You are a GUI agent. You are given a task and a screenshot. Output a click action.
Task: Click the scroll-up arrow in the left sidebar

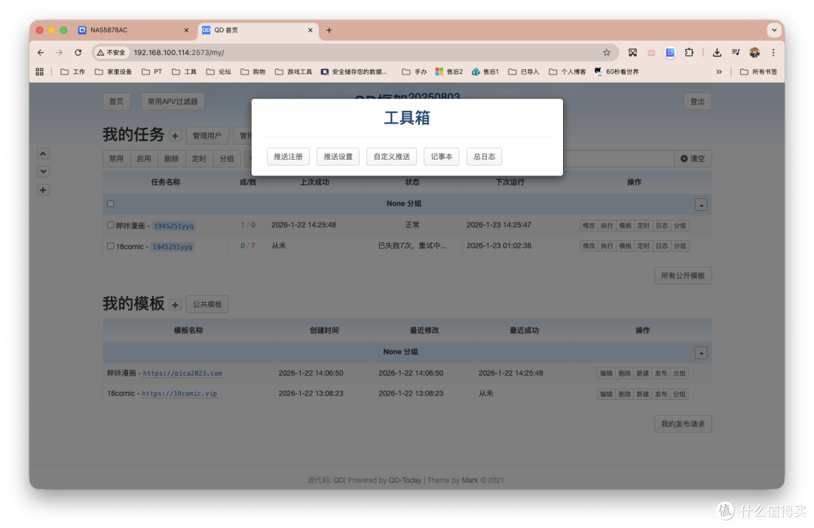[x=43, y=154]
